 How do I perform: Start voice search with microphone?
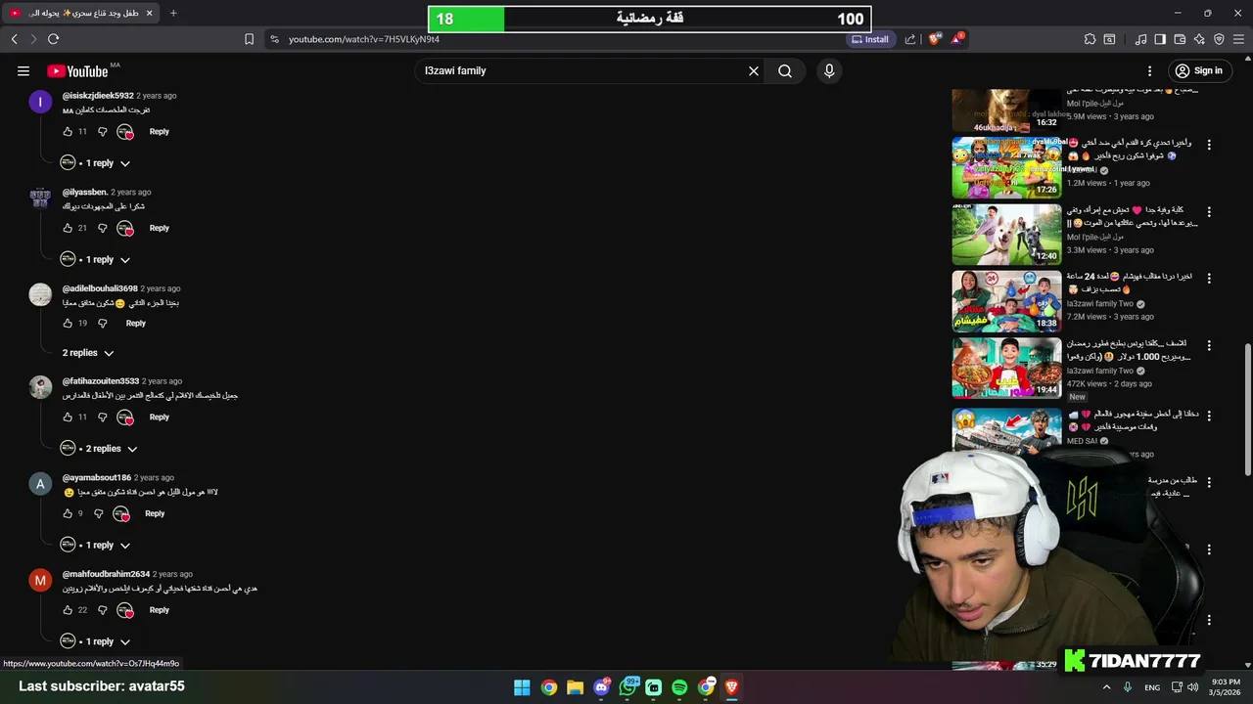pos(829,70)
